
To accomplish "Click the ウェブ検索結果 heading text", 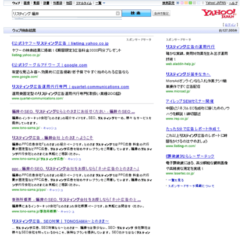I will pos(24,30).
